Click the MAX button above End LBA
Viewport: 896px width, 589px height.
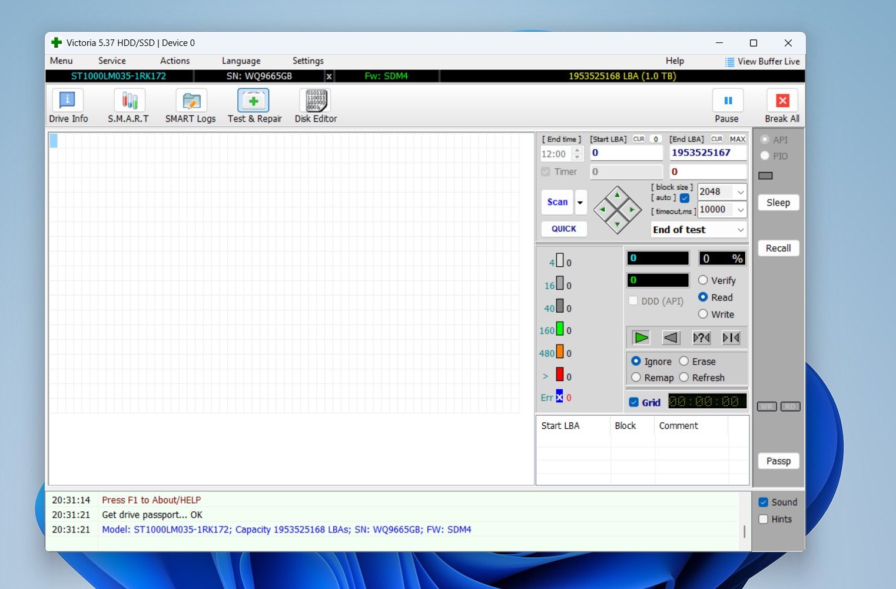coord(737,139)
